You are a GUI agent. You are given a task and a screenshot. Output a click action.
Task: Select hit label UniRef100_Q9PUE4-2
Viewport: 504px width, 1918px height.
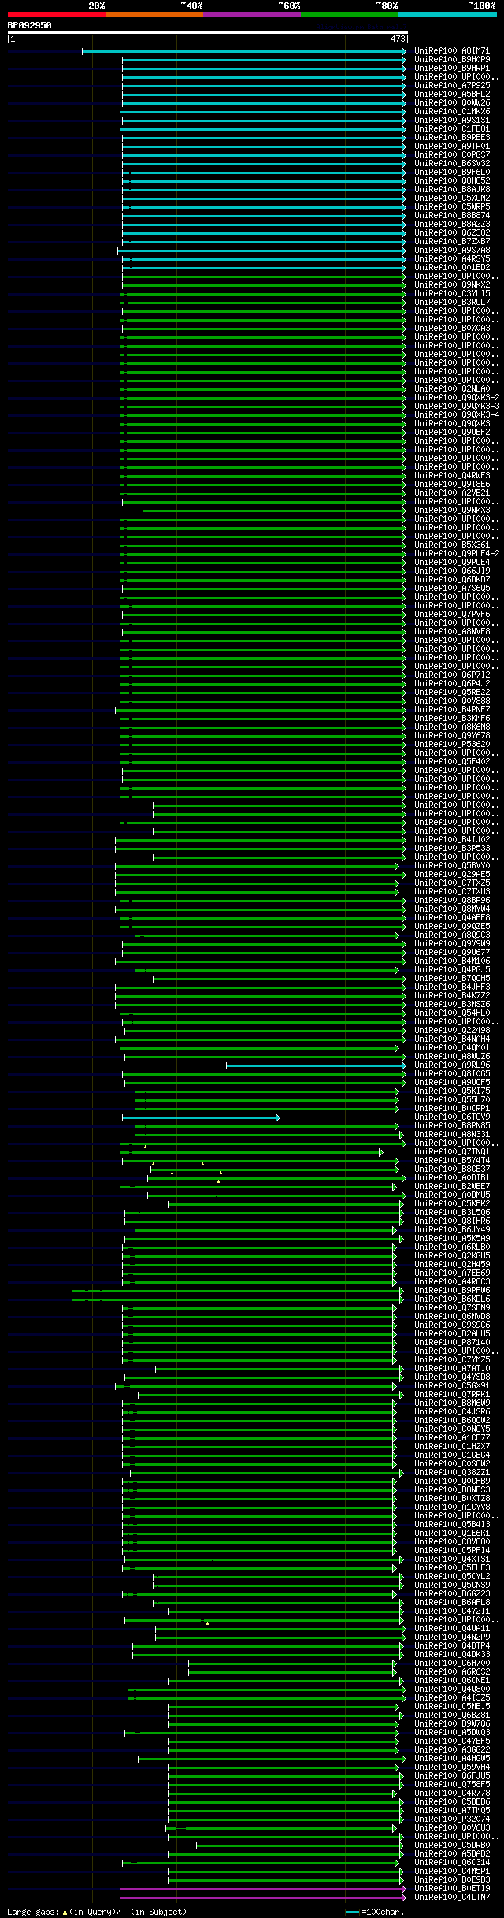(x=457, y=553)
